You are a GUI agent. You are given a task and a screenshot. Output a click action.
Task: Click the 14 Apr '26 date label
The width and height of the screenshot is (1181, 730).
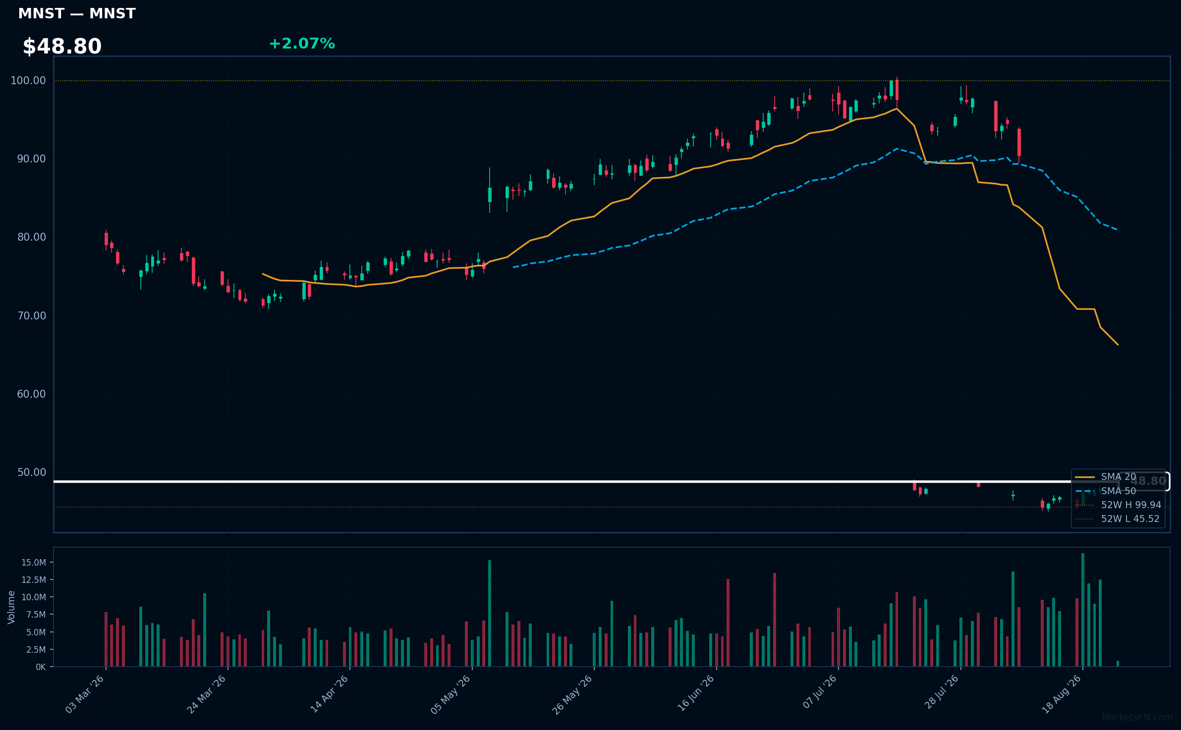329,694
